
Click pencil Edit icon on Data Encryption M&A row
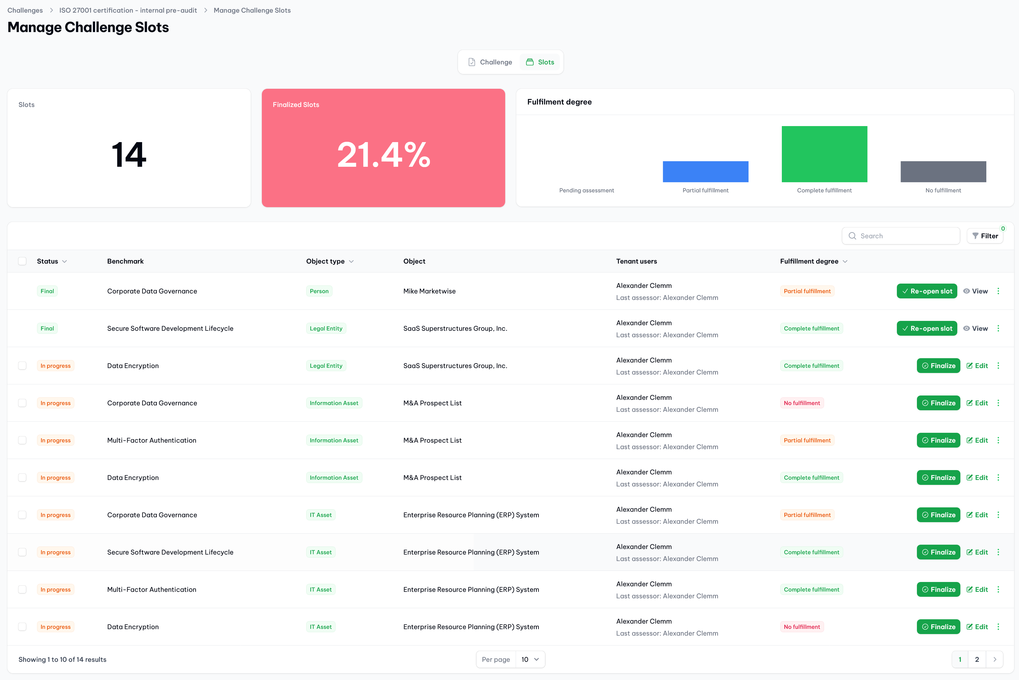pyautogui.click(x=970, y=477)
